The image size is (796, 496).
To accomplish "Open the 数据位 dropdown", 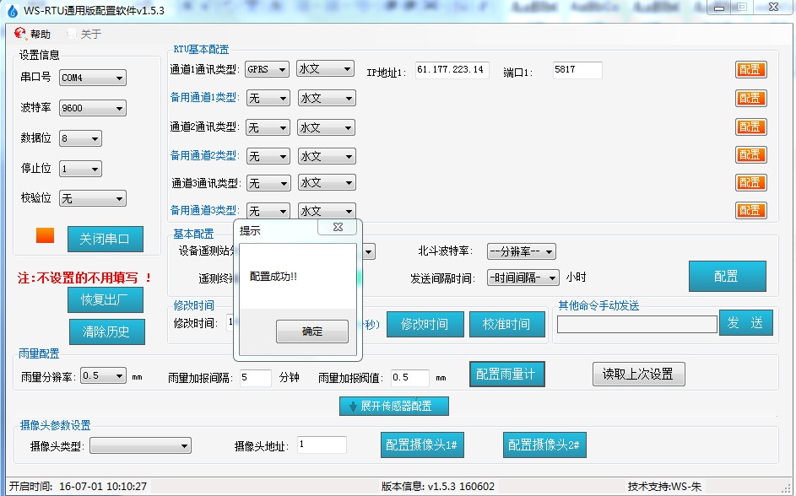I will coord(80,138).
